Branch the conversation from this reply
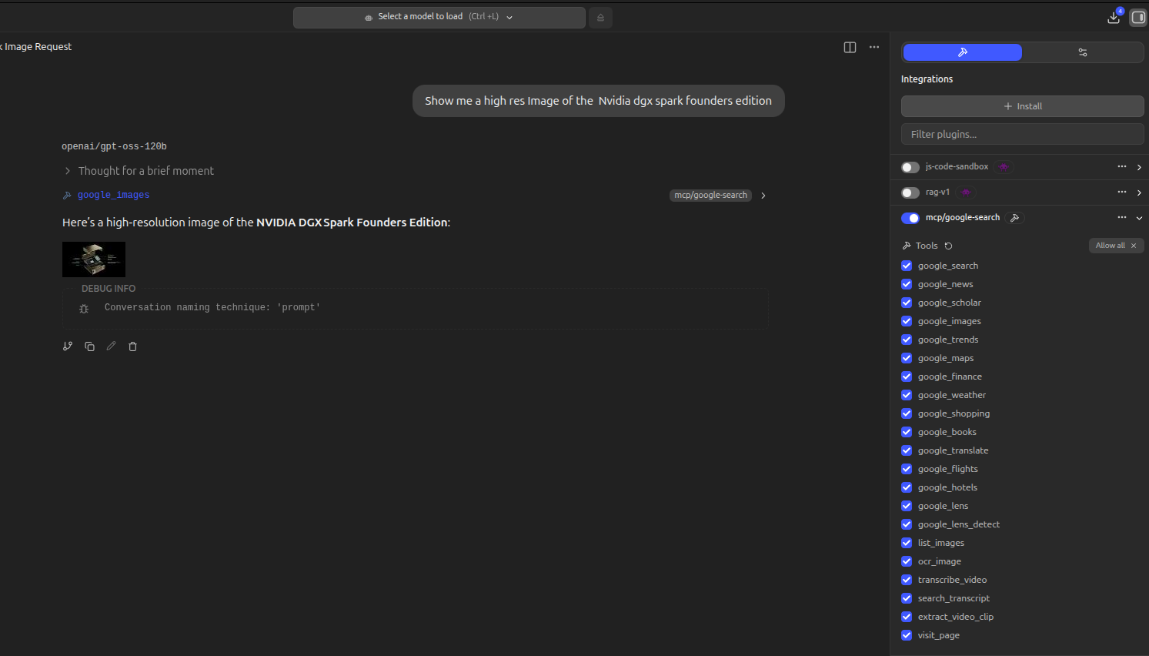The image size is (1149, 656). pyautogui.click(x=68, y=346)
